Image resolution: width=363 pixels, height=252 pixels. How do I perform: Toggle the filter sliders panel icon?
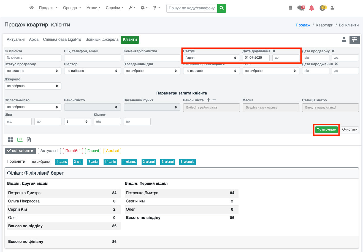(354, 40)
